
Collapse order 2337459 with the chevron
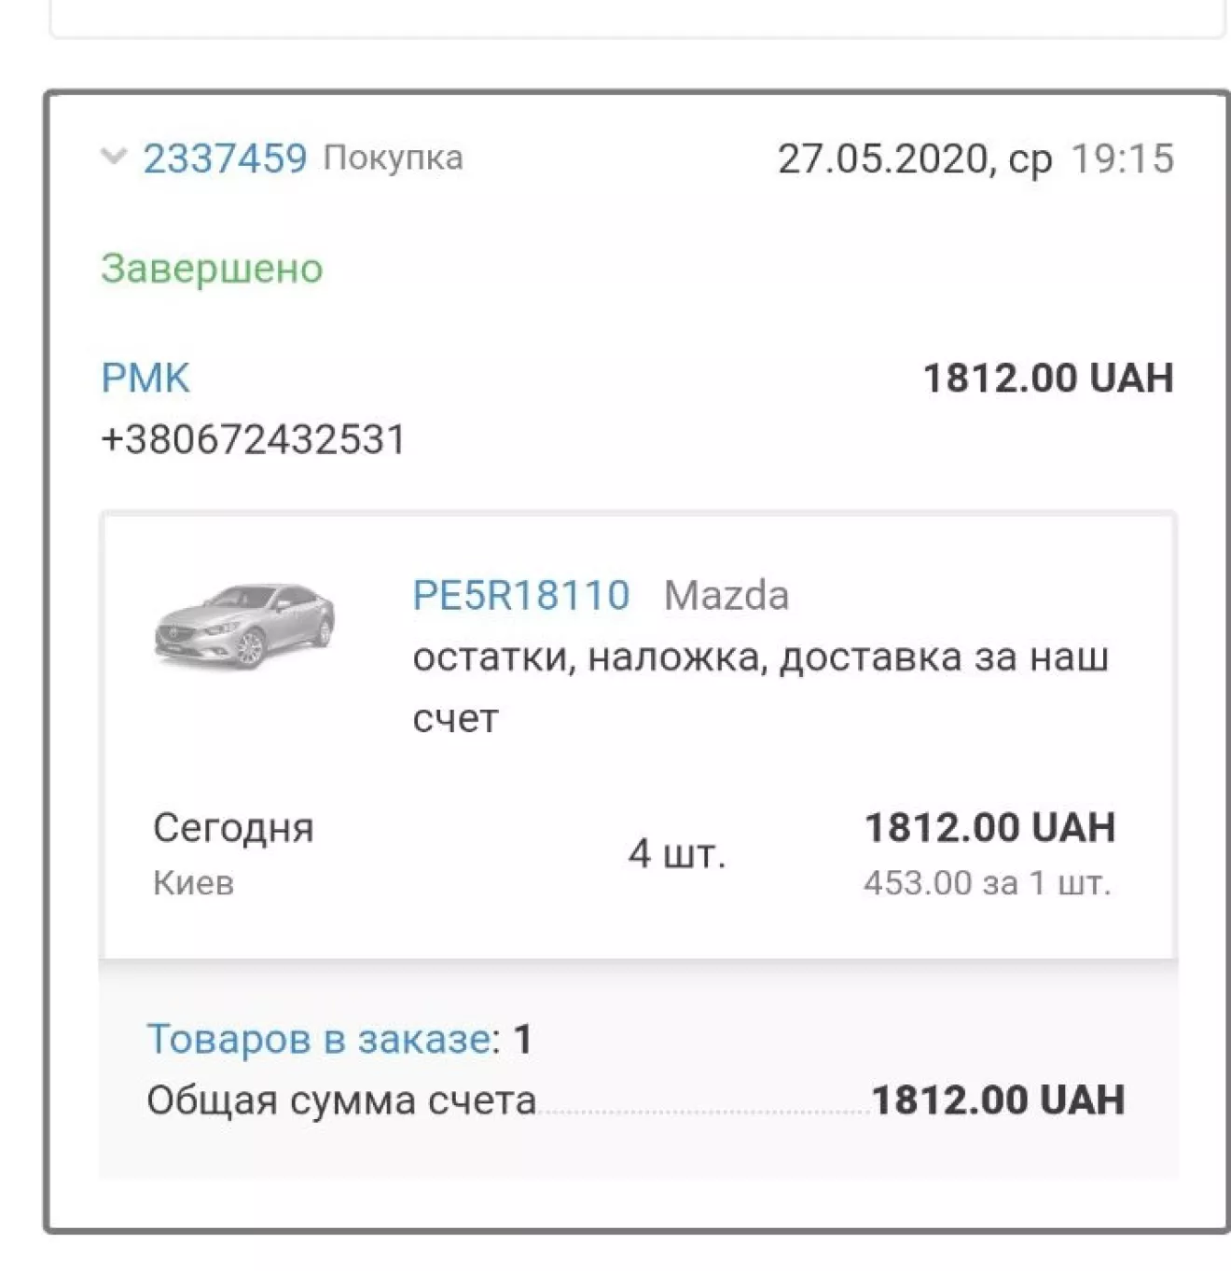tap(113, 157)
